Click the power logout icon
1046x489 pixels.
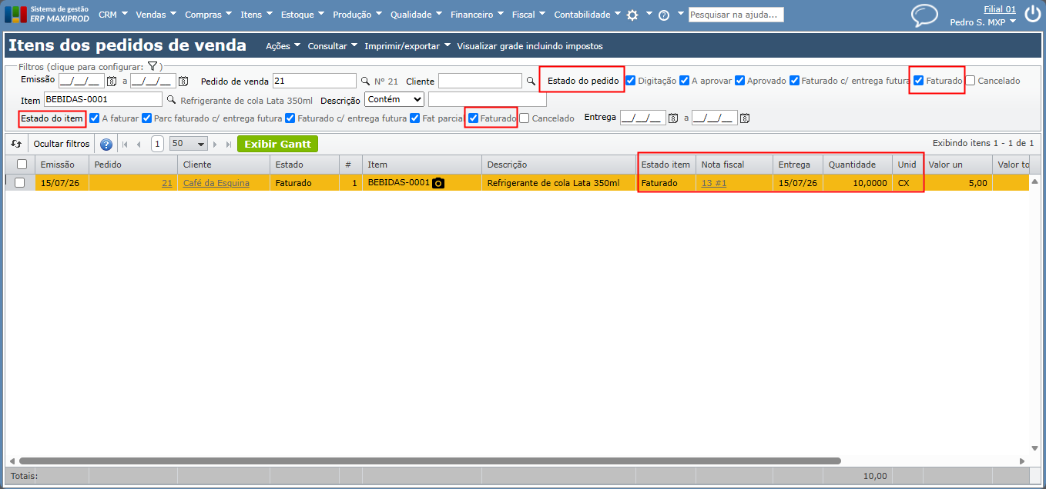[1032, 15]
